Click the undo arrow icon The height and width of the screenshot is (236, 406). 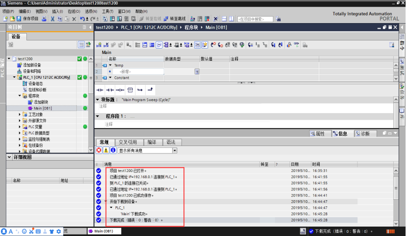coord(83,19)
